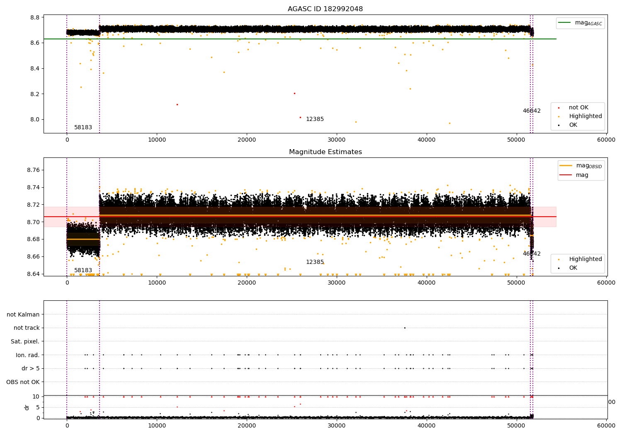Image resolution: width=622 pixels, height=435 pixels.
Task: Click the 8.72 y-tick in Magnitude Estimates plot
Action: tap(33, 205)
